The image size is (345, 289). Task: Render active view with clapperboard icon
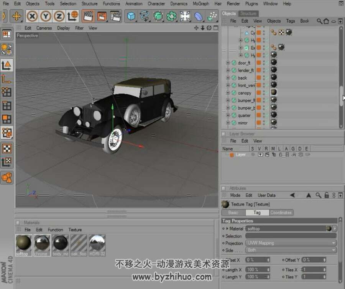(x=88, y=16)
